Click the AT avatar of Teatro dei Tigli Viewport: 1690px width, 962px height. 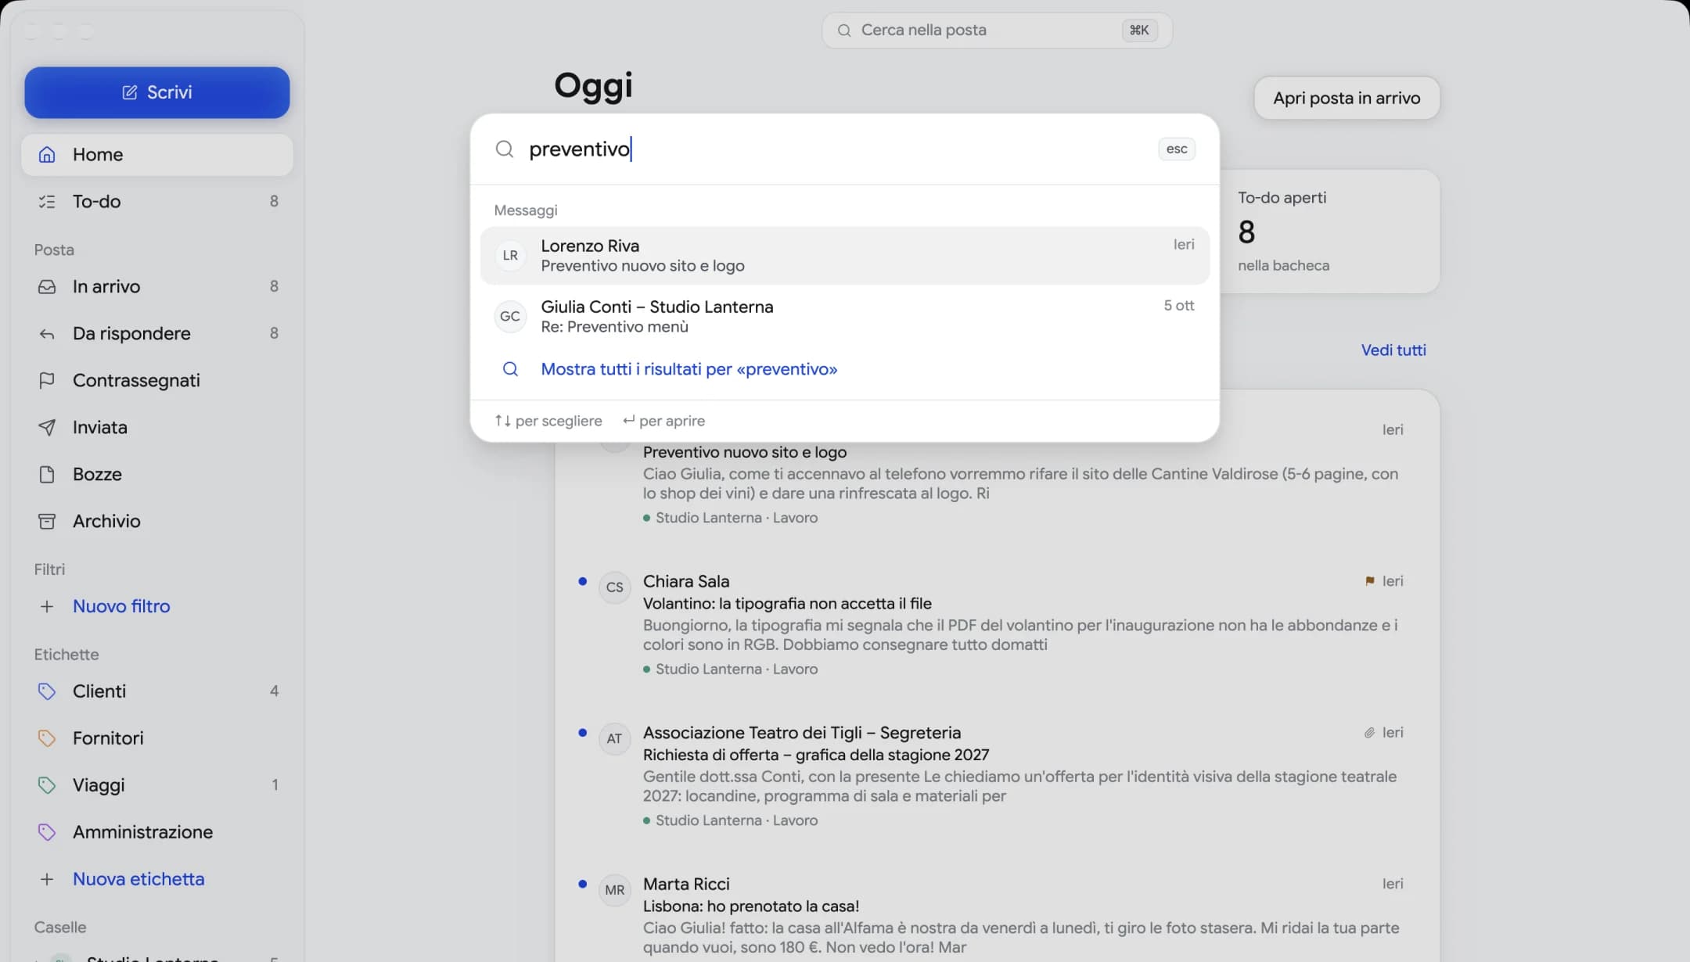coord(615,738)
